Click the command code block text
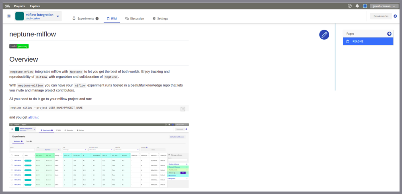The width and height of the screenshot is (402, 194). tap(46, 108)
